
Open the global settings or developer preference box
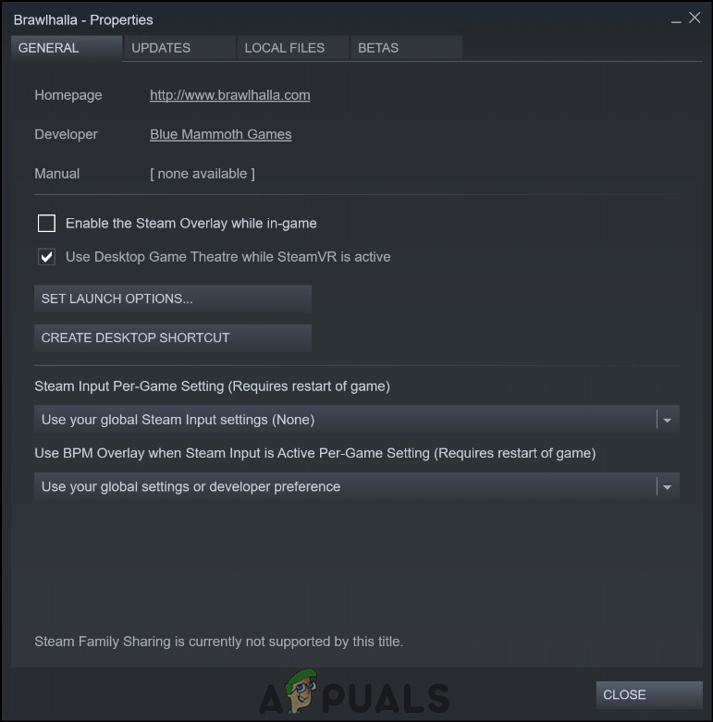(x=357, y=486)
